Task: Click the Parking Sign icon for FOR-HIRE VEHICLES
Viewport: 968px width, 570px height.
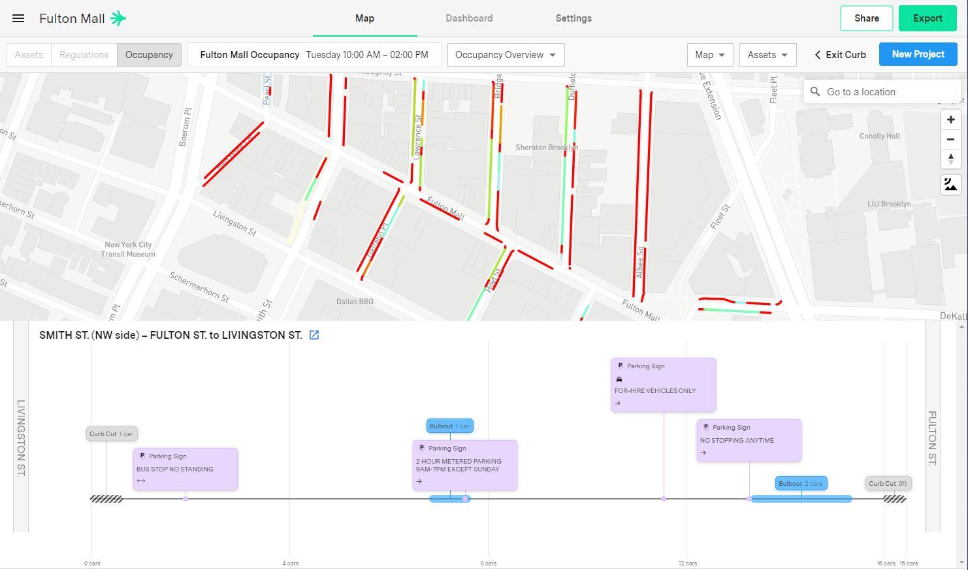Action: point(619,366)
